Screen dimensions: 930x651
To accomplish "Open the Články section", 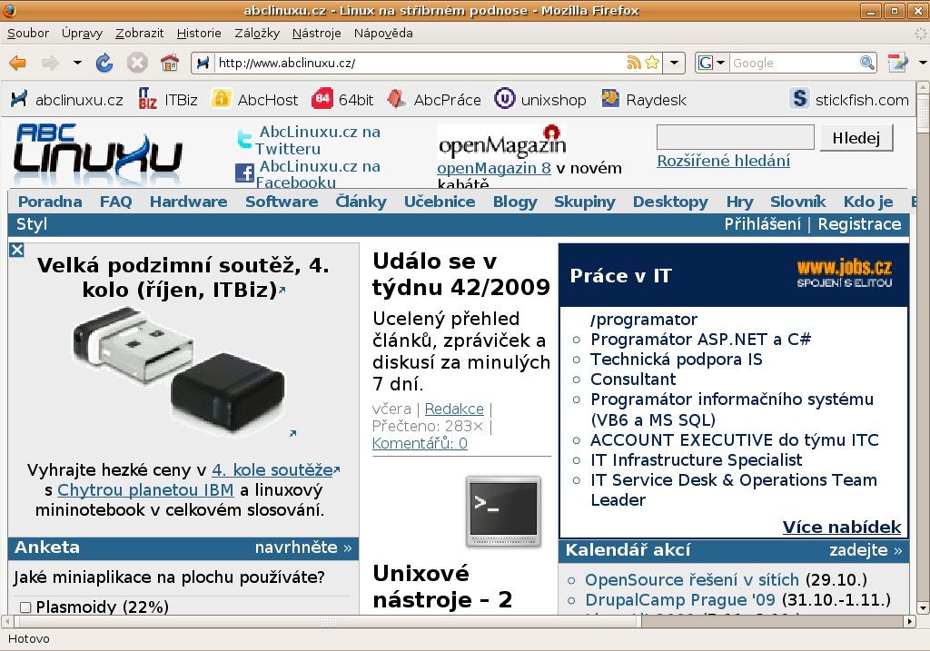I will (361, 202).
